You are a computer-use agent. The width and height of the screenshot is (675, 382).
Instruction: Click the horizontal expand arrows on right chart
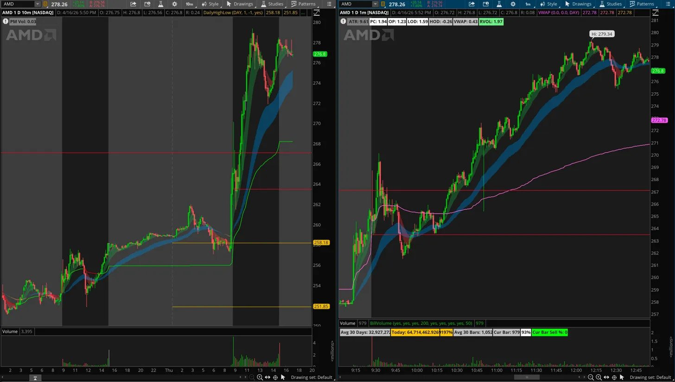(x=606, y=377)
